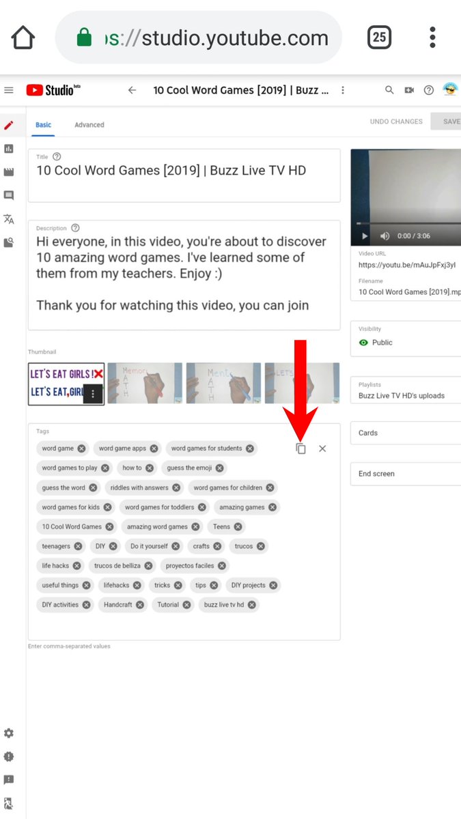461x819 pixels.
Task: Play the video preview
Action: pyautogui.click(x=365, y=236)
